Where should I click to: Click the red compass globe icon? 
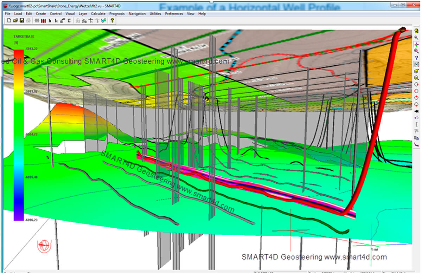click(x=44, y=245)
